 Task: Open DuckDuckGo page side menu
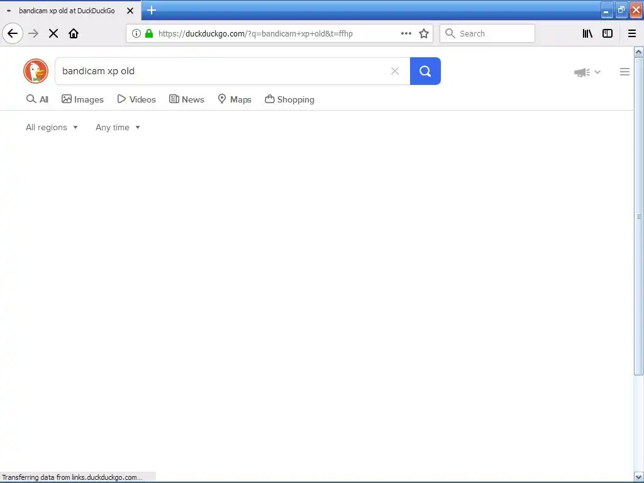(625, 72)
